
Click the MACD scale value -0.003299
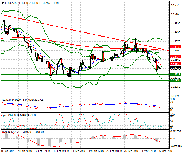[x=176, y=147]
